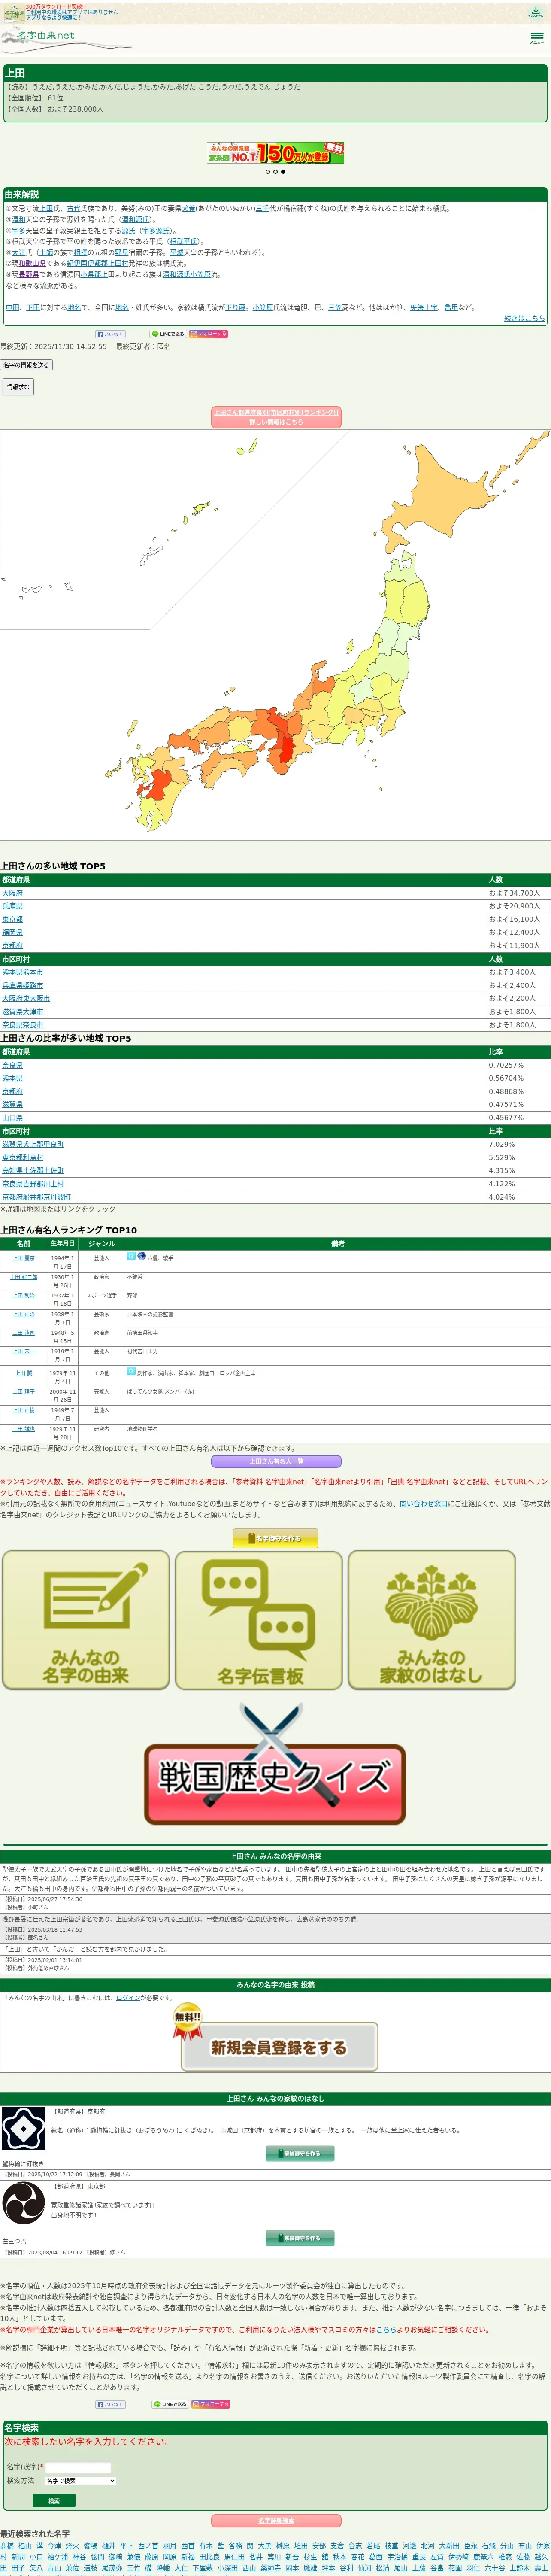Click the pink 名字詳細検索 button

point(276,2521)
